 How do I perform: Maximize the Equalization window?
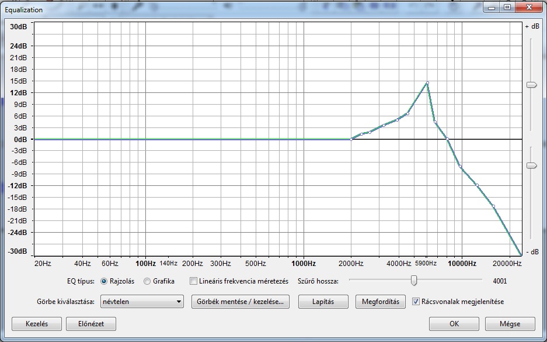(507, 7)
